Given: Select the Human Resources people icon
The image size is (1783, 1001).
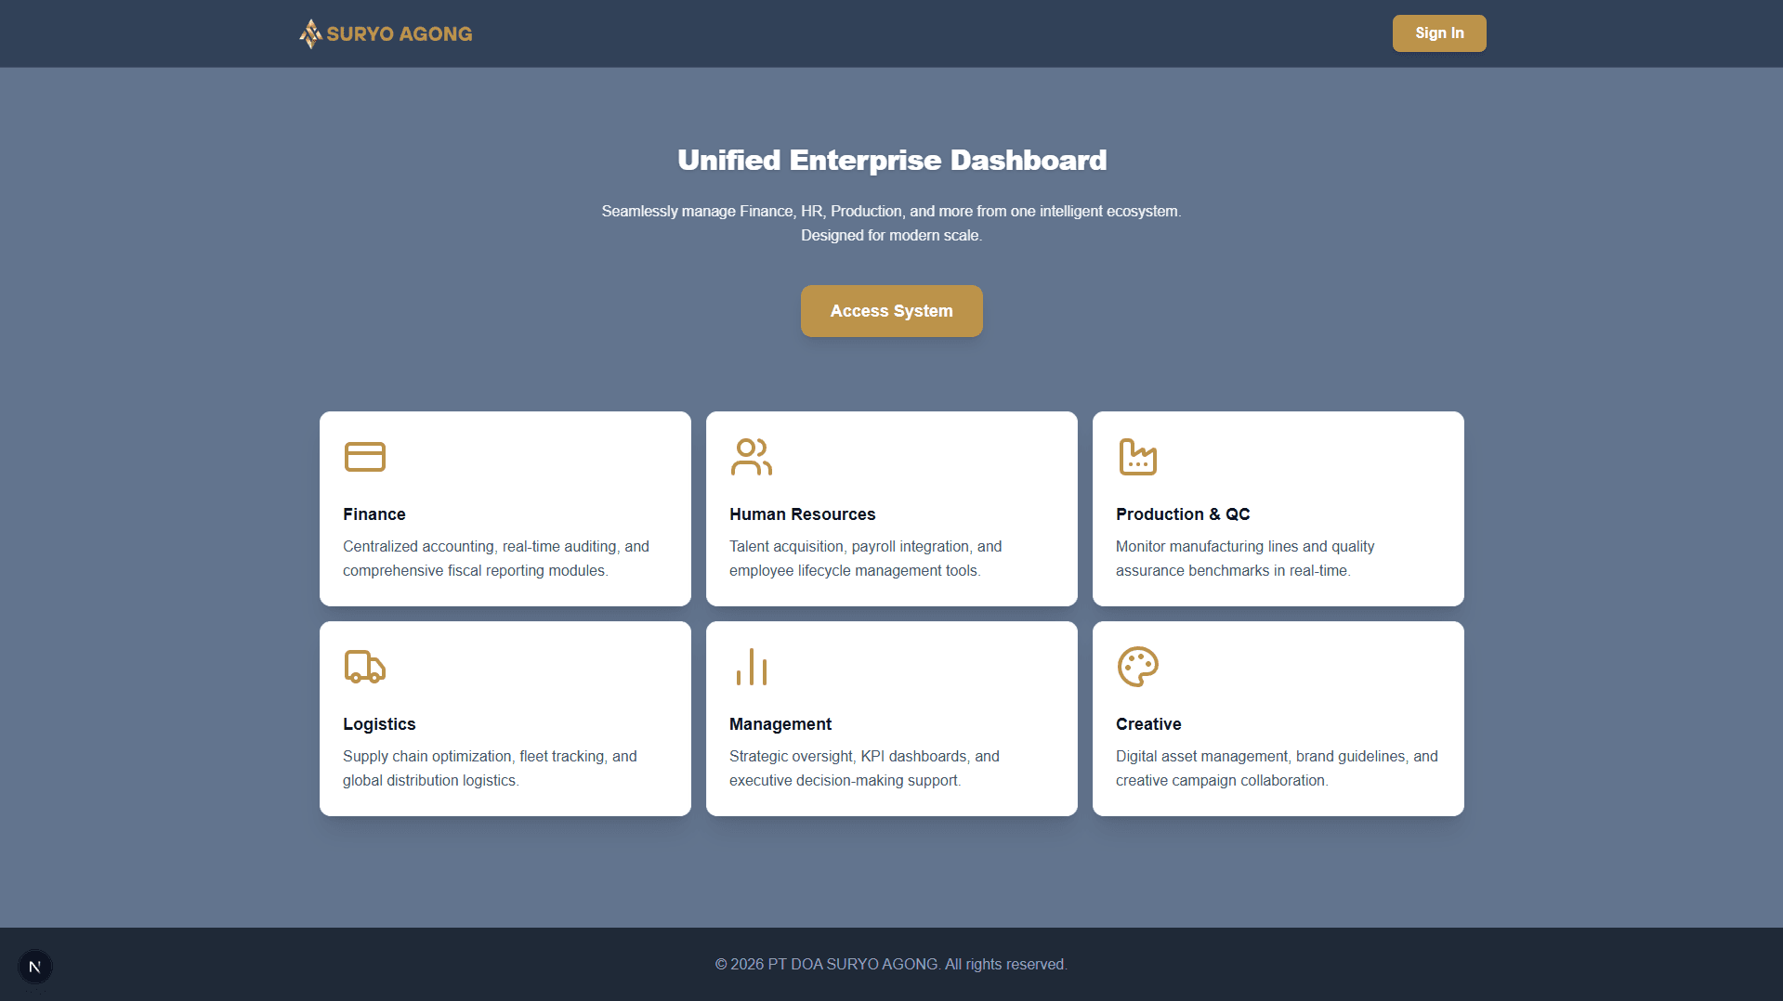Looking at the screenshot, I should (751, 456).
